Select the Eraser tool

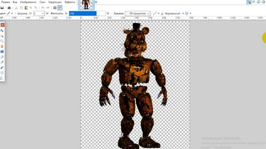(x=2, y=57)
